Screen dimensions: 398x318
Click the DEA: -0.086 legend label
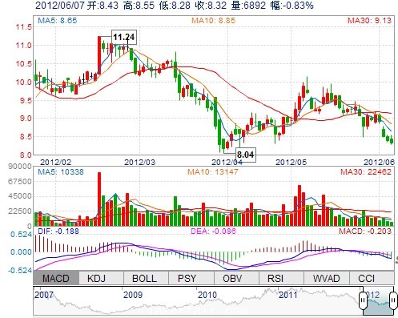(x=213, y=231)
